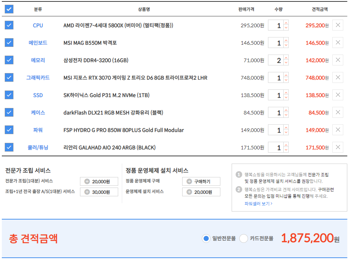Click the 그래픽카드 quantity field
Screen dimensions: 348x261
click(x=276, y=78)
